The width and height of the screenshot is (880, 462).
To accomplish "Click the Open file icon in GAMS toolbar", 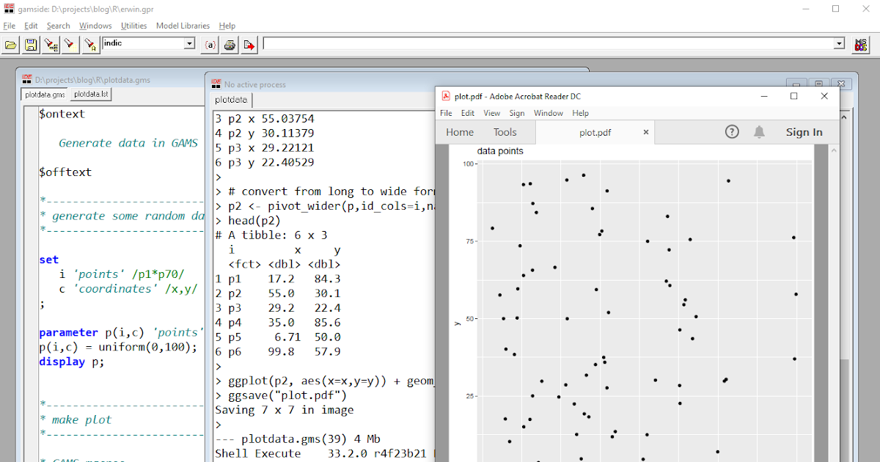I will pyautogui.click(x=10, y=44).
